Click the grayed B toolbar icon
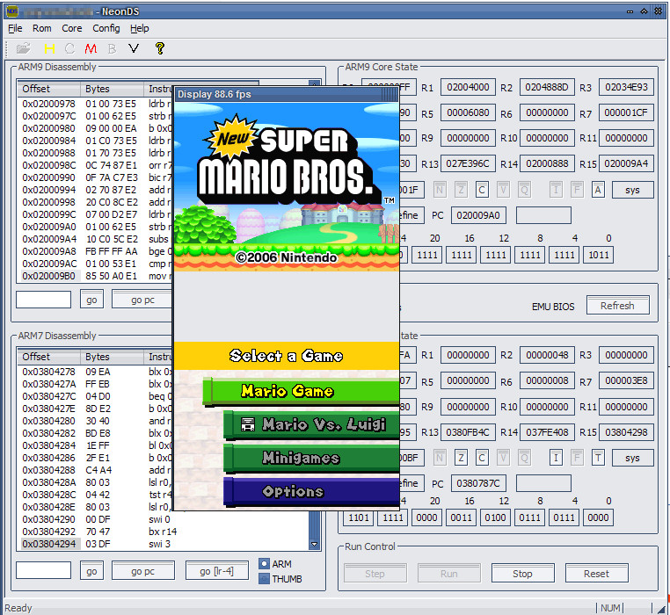 (112, 48)
